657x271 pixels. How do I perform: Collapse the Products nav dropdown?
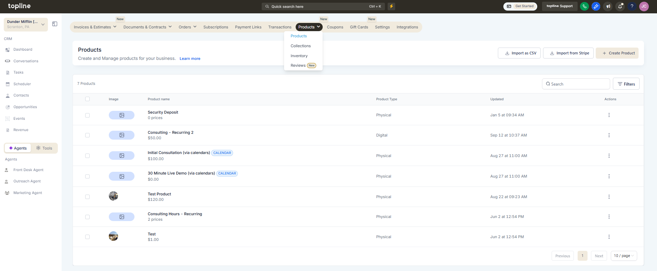point(309,27)
